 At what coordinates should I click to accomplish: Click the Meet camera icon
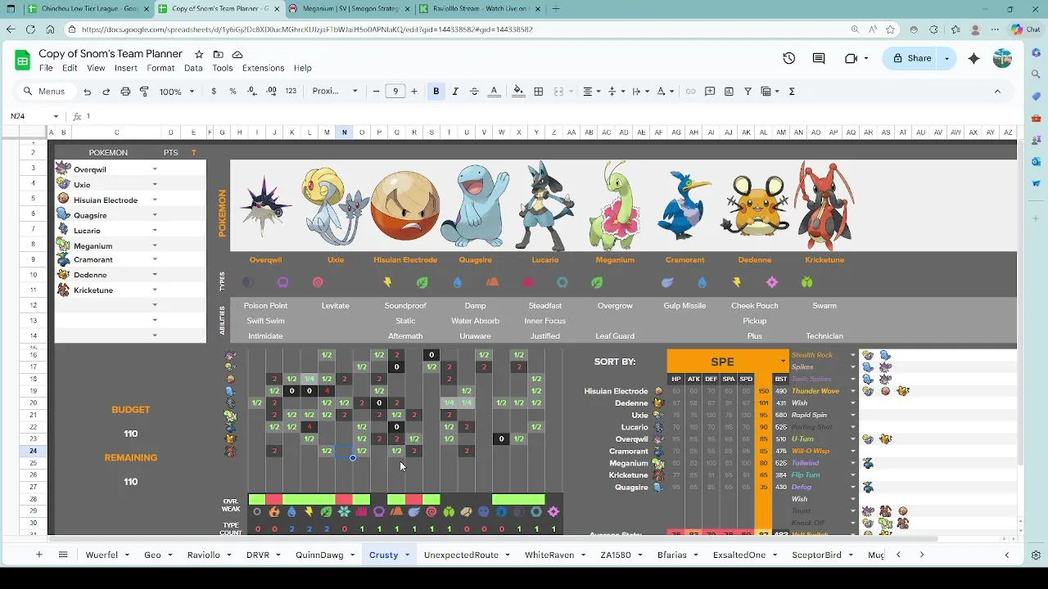851,58
